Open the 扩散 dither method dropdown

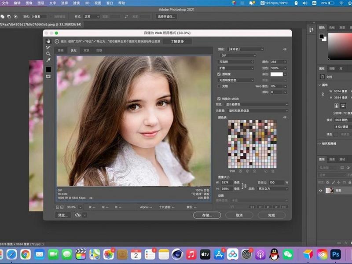(236, 68)
